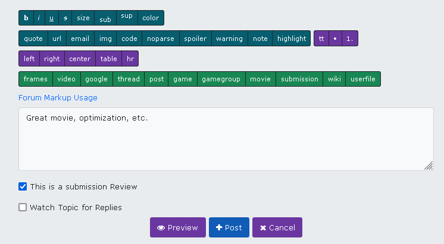Insert a noparse tag
This screenshot has height=244, width=444.
(161, 39)
